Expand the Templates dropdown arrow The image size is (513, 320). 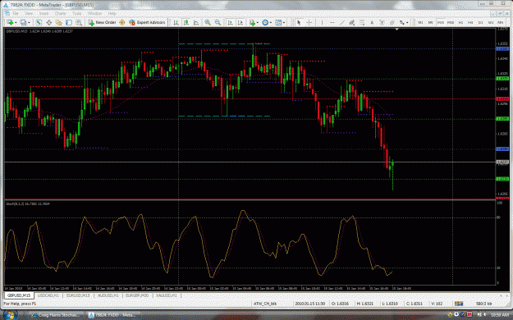(284, 23)
